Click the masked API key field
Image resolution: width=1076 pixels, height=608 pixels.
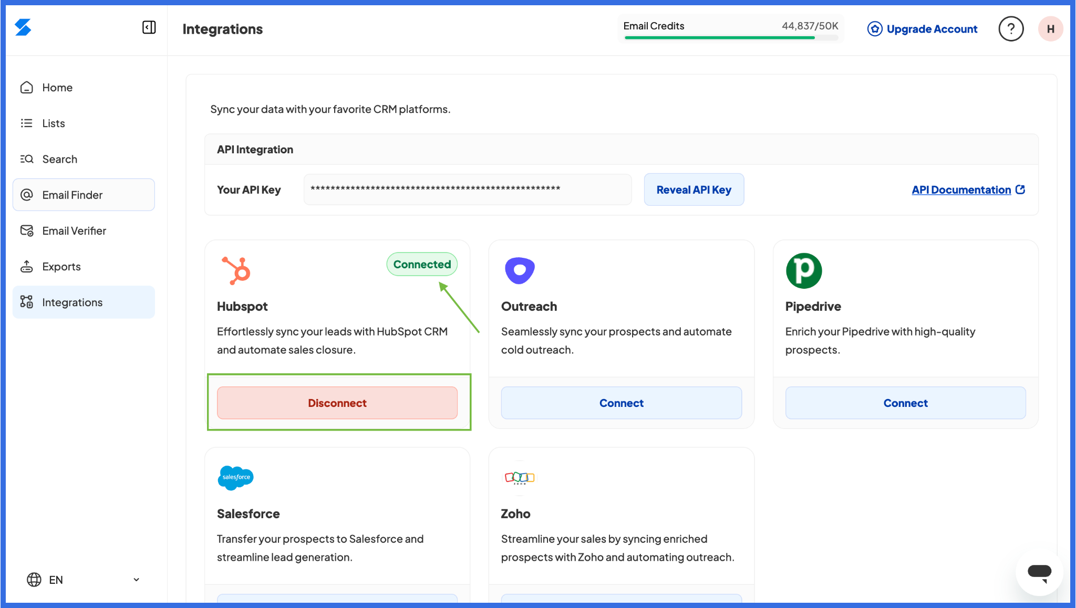coord(468,190)
